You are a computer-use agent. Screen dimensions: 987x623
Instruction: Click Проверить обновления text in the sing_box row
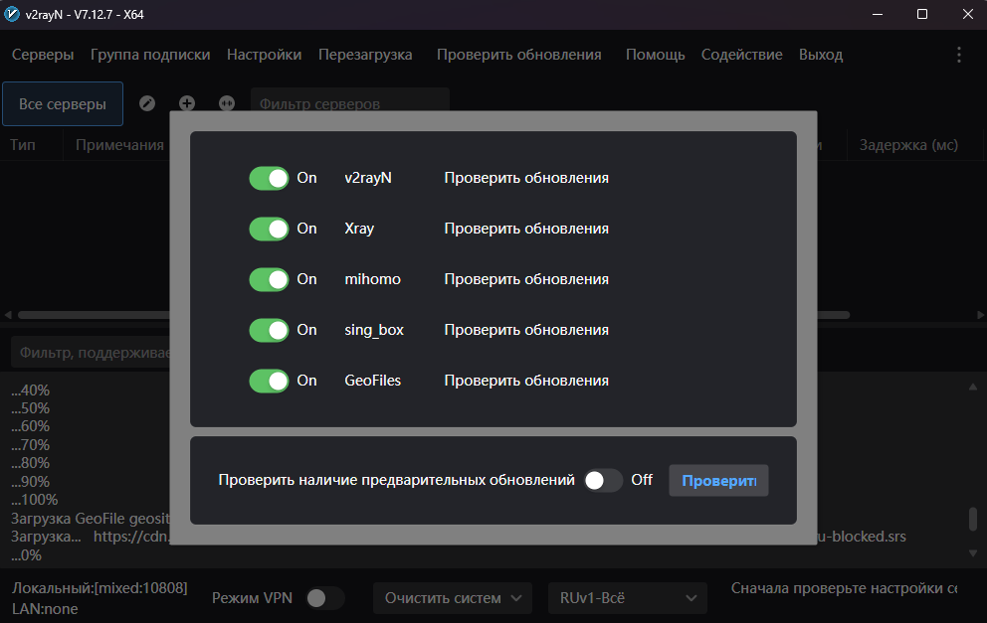[x=526, y=330]
